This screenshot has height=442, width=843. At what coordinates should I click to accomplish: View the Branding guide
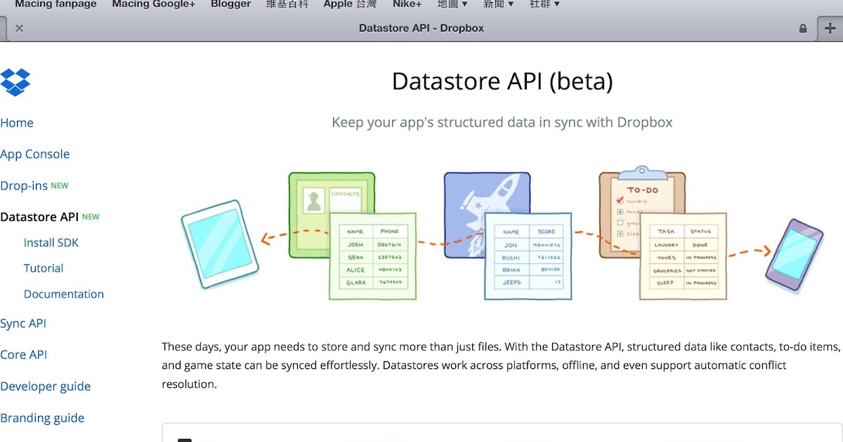[x=42, y=418]
